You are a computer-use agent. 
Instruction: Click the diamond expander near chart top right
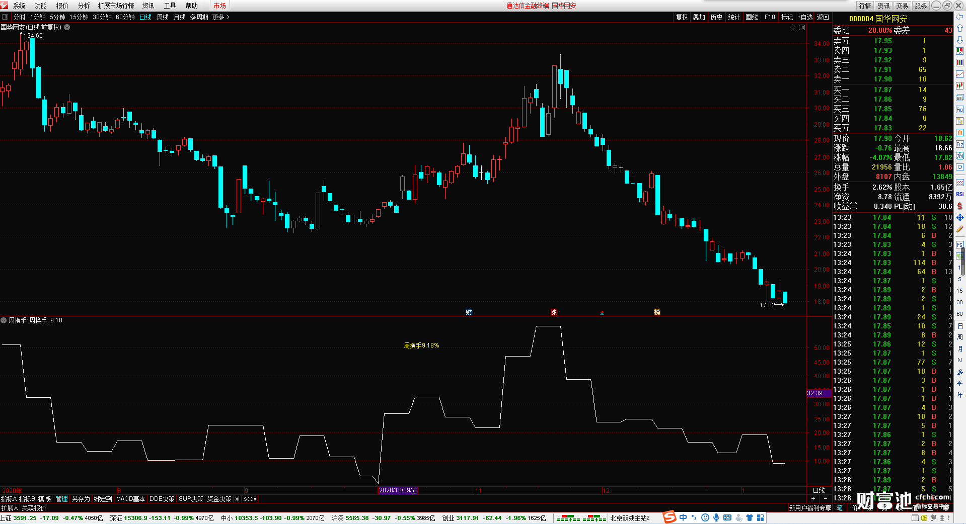(x=793, y=27)
